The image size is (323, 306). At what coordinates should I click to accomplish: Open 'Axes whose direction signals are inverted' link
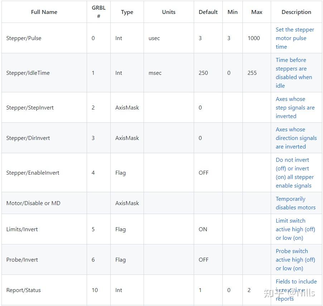(296, 138)
